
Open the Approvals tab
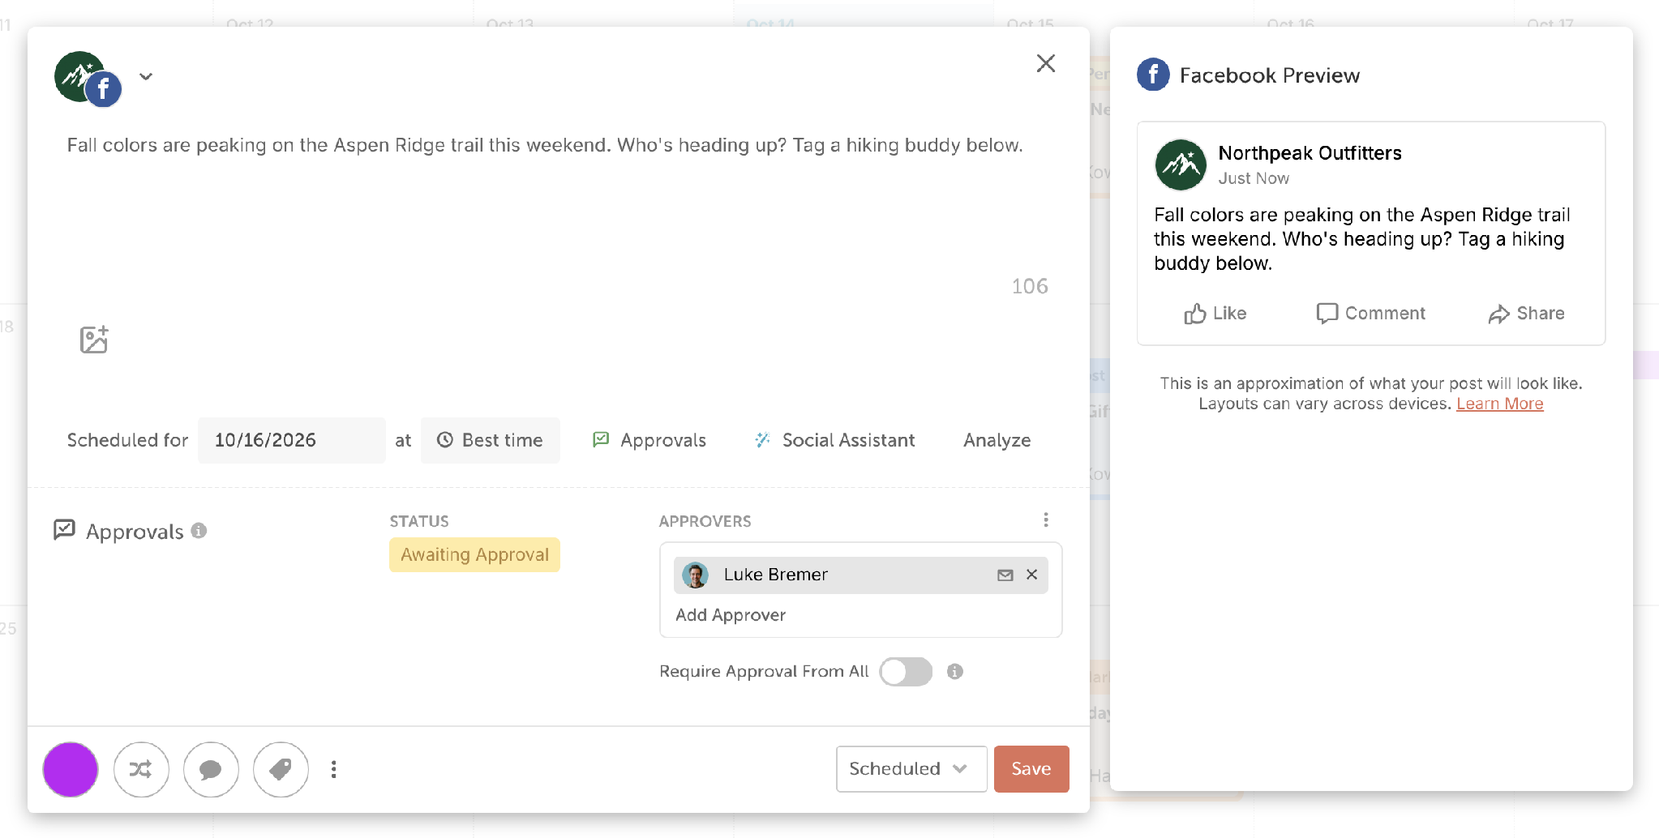point(649,440)
